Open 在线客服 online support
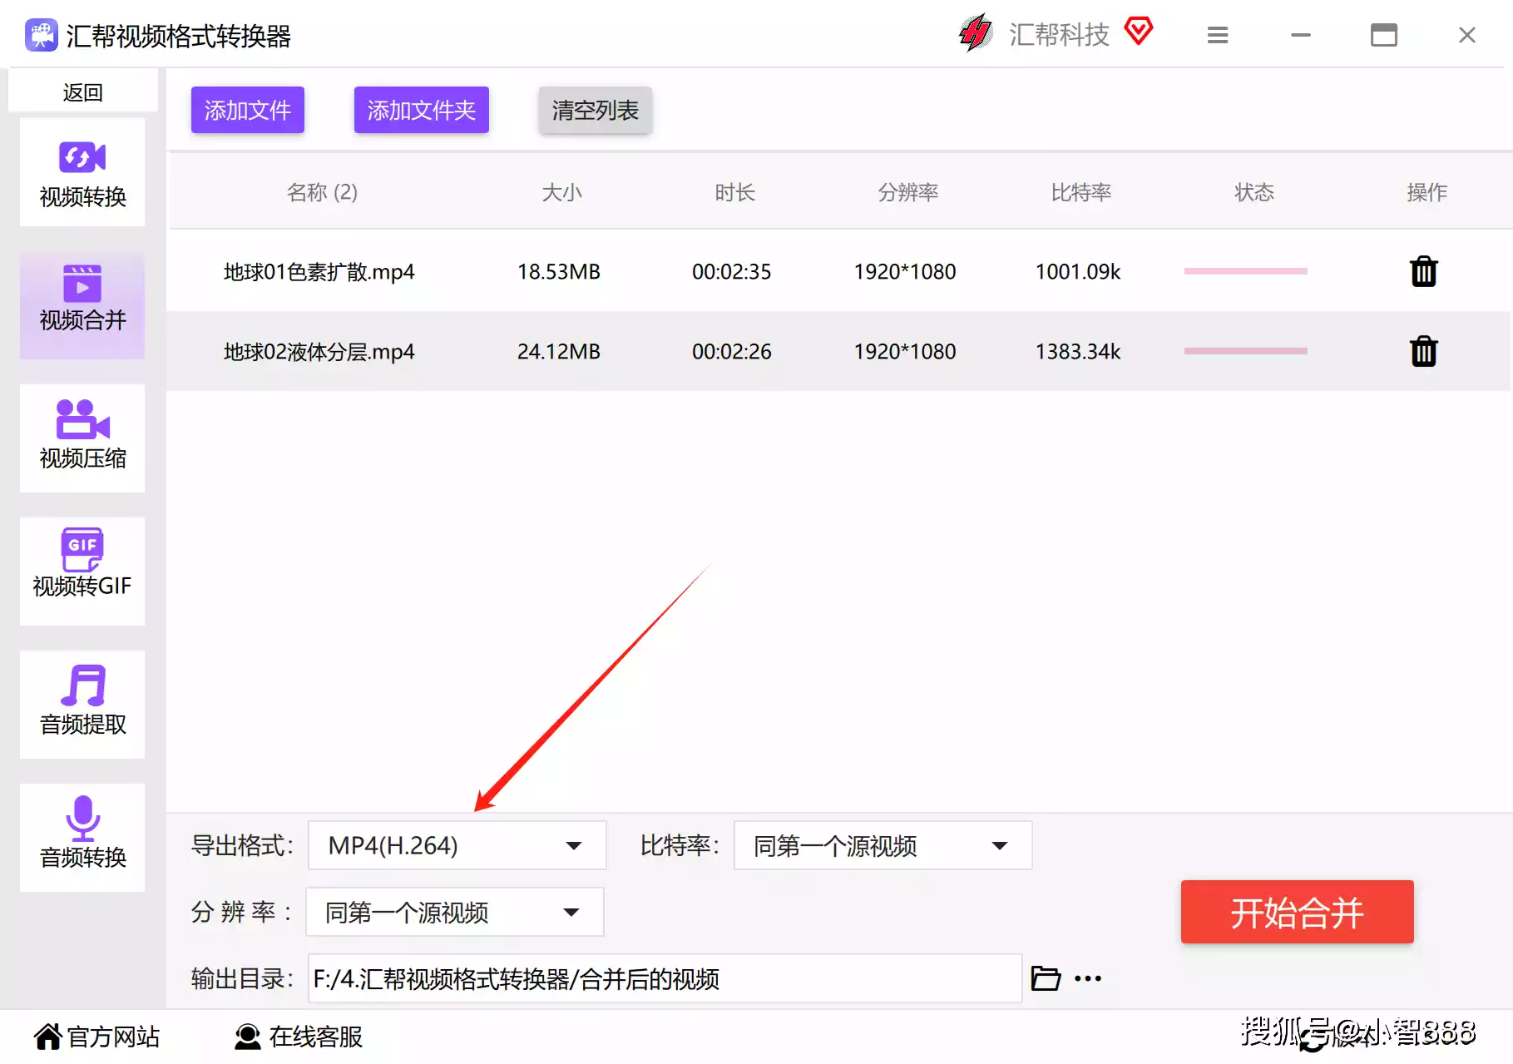Viewport: 1513px width, 1064px height. coord(299,1037)
